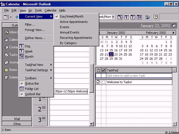The width and height of the screenshot is (179, 134).
Task: Open the Contacts shortcut icon
Action: pyautogui.click(x=6, y=47)
